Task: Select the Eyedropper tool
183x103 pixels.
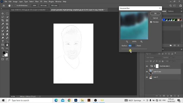Action: 3,24
